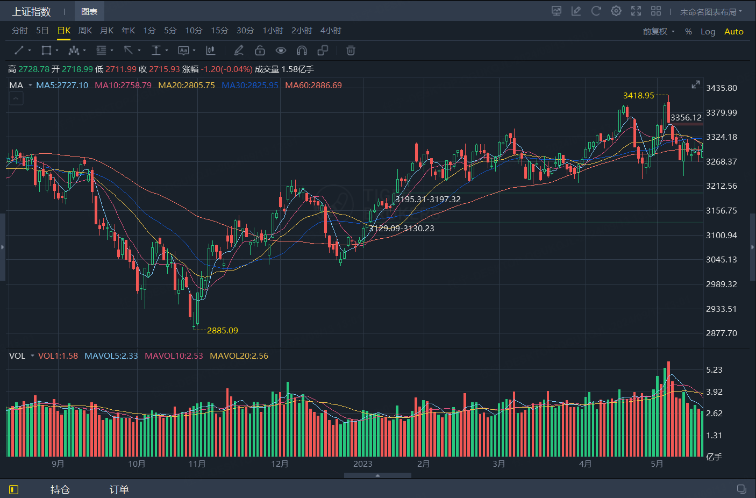Screen dimensions: 756x498
Task: Open the 订单 orders panel
Action: click(x=119, y=489)
